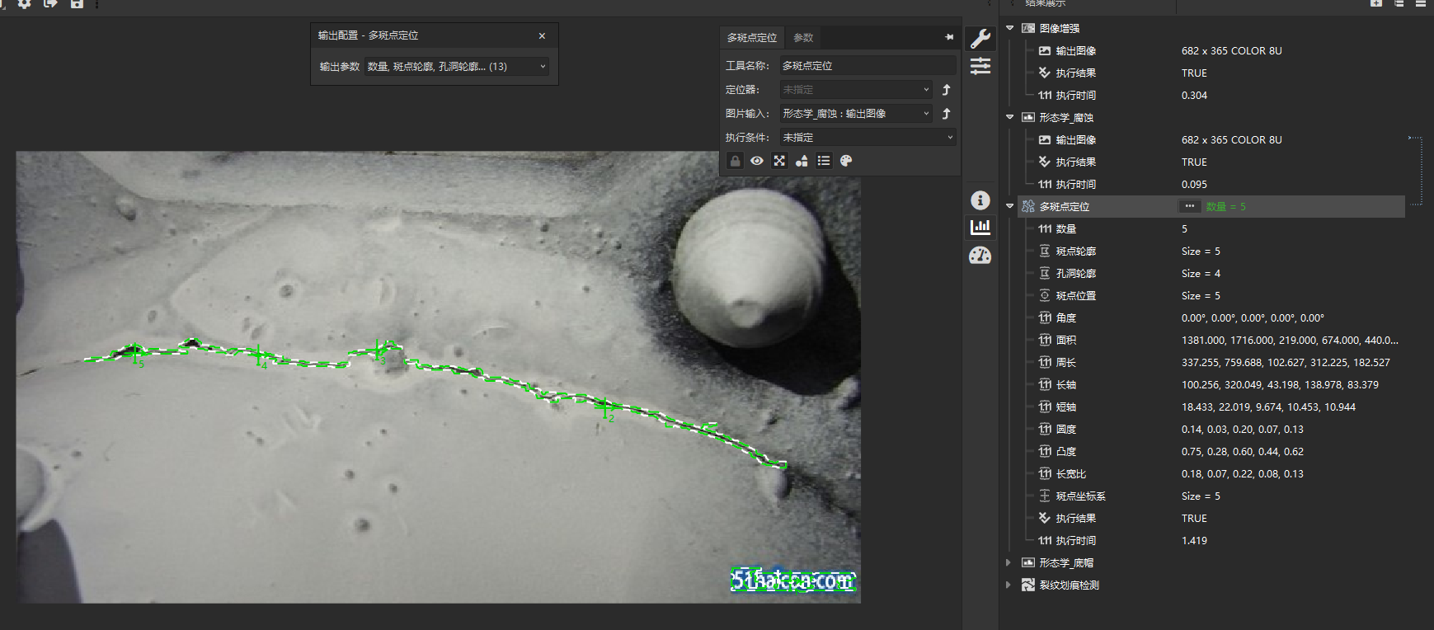1434x630 pixels.
Task: Click the ellipsis button beside 数量 = 5
Action: (1189, 206)
